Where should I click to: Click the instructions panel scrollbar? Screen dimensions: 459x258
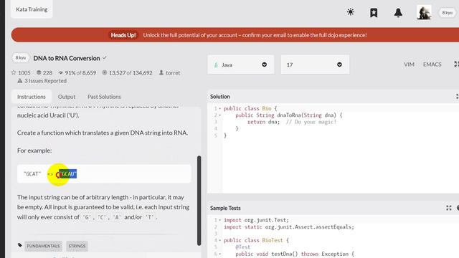(199, 201)
